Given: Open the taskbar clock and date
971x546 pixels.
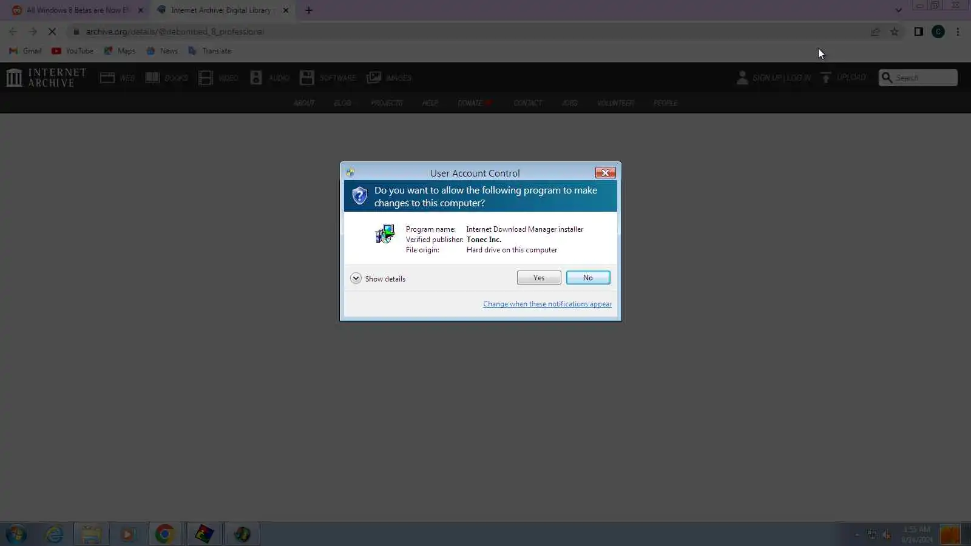Looking at the screenshot, I should point(917,534).
